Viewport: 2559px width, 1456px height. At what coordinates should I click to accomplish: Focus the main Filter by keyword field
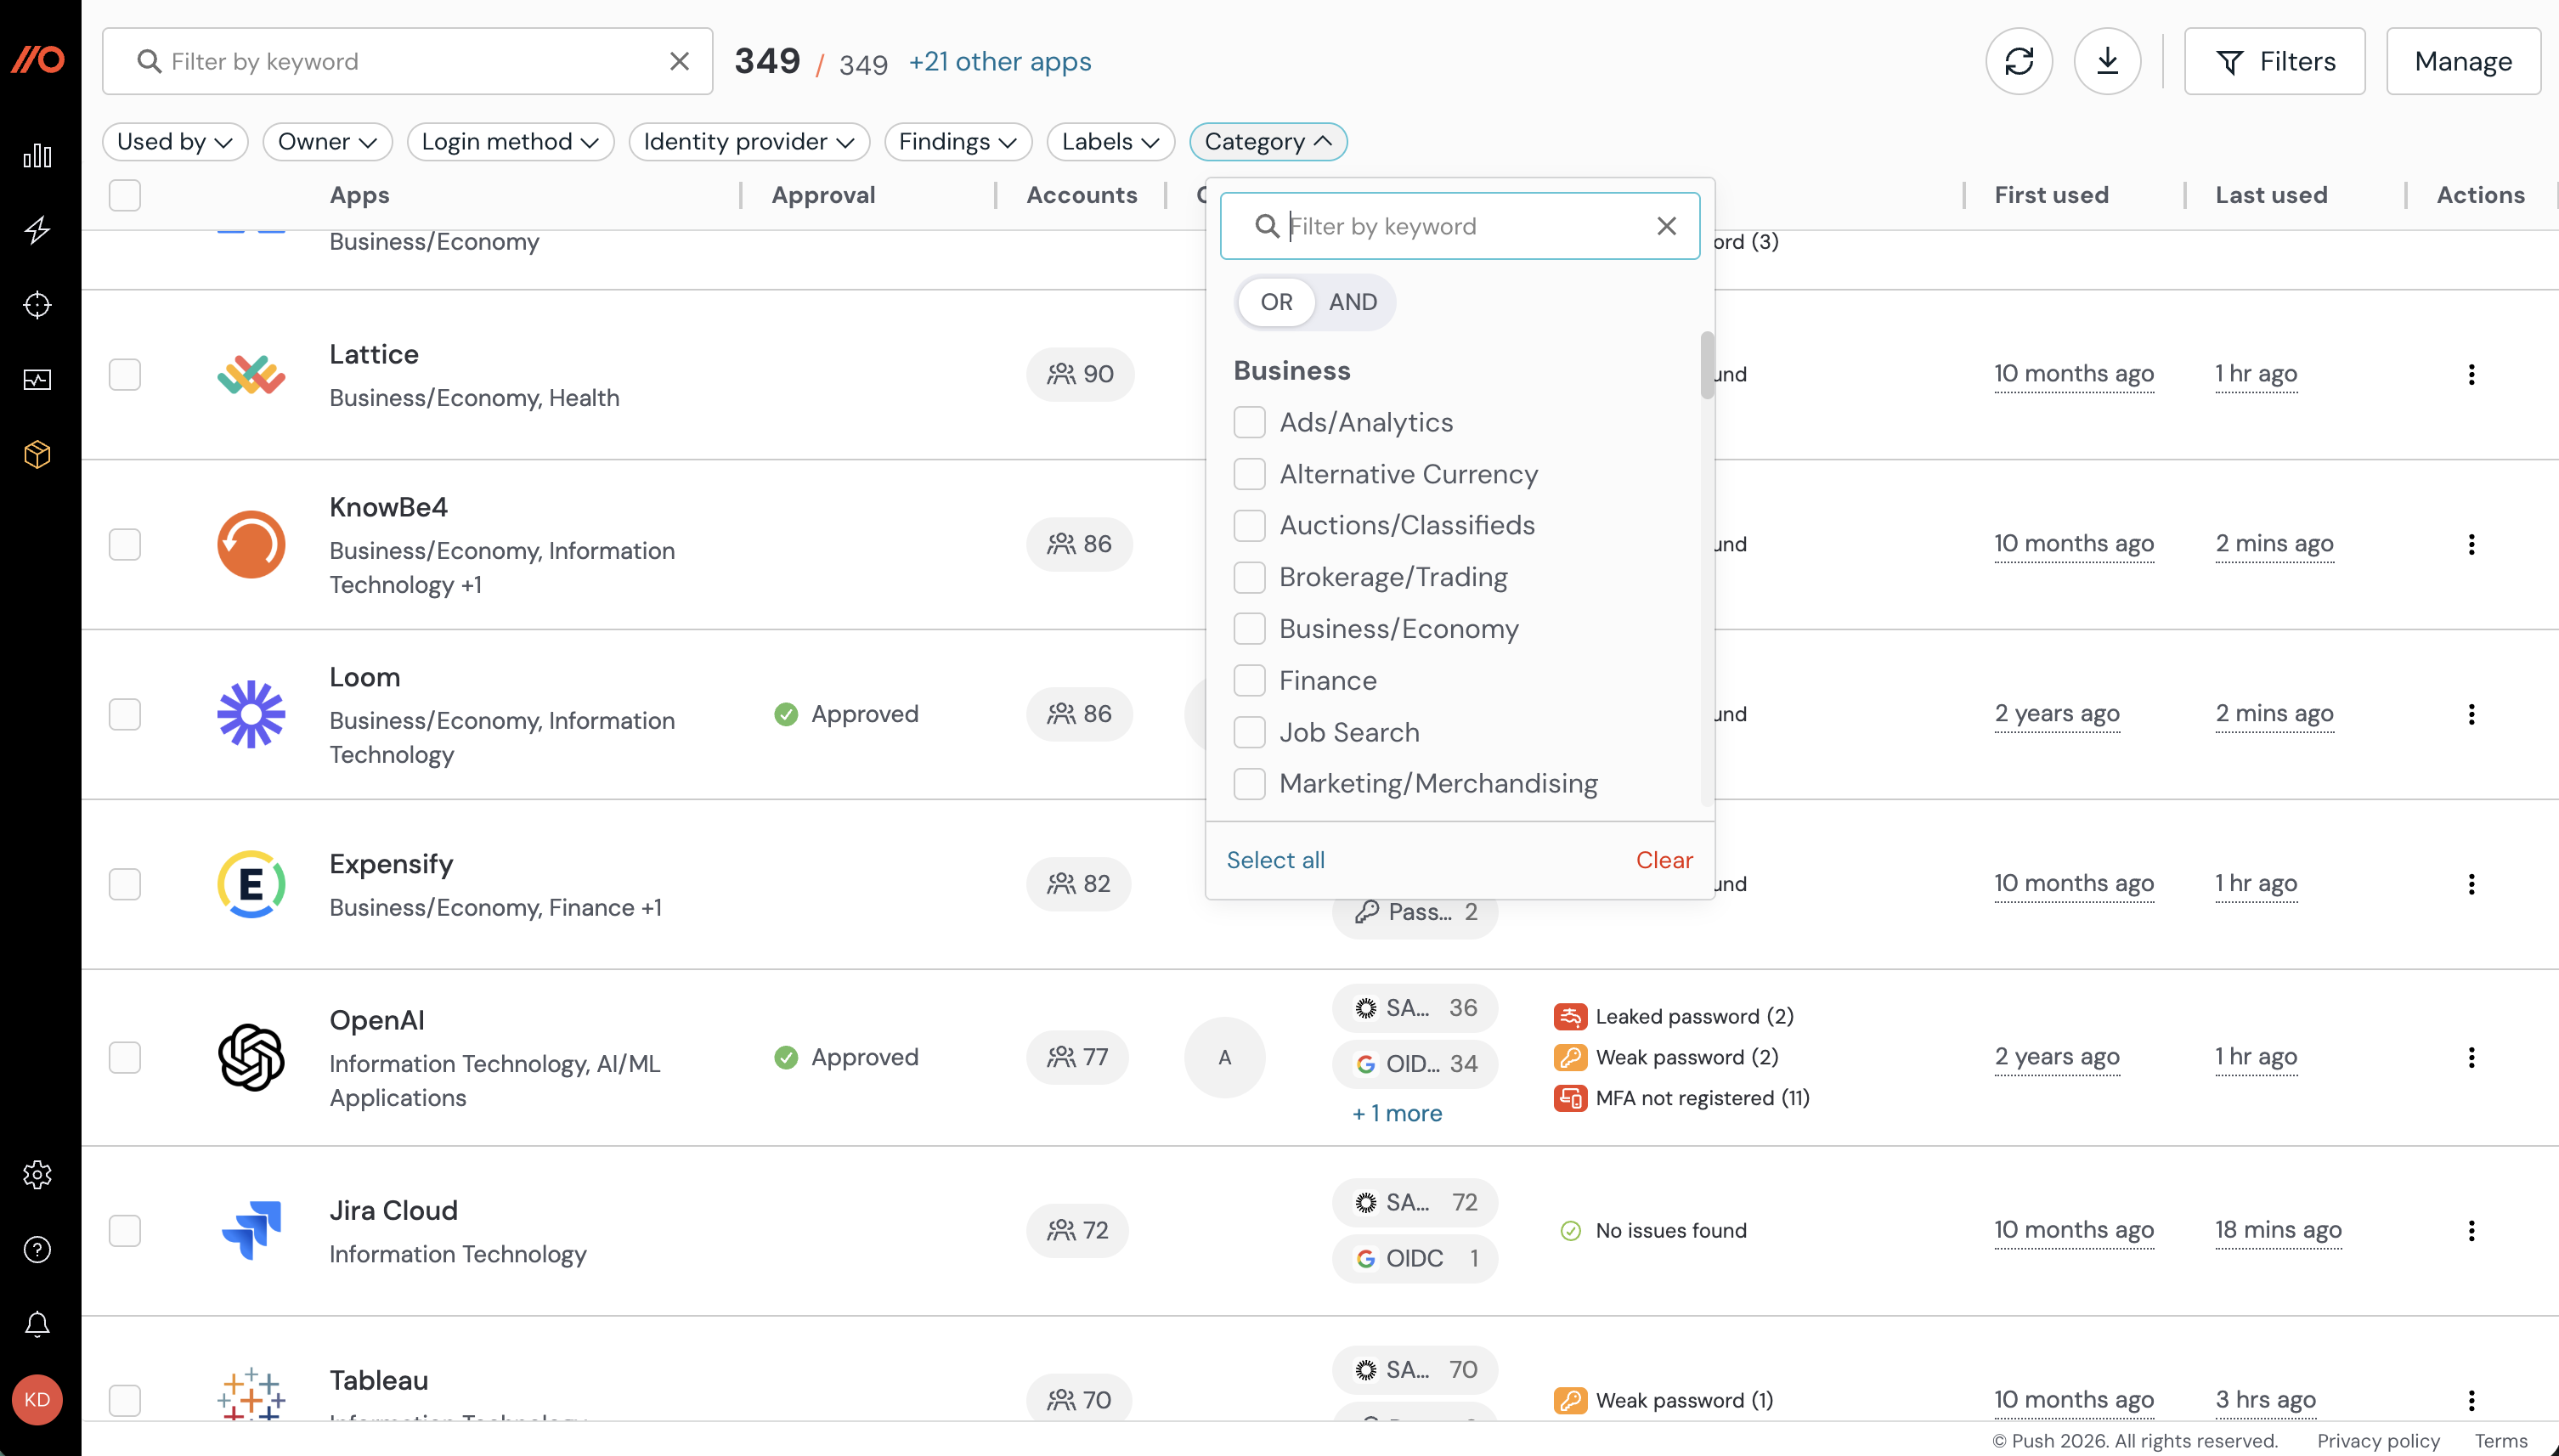click(408, 61)
